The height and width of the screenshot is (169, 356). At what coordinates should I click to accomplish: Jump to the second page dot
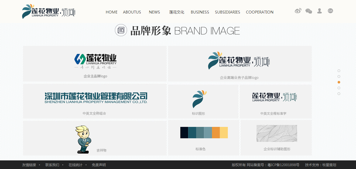point(339,77)
